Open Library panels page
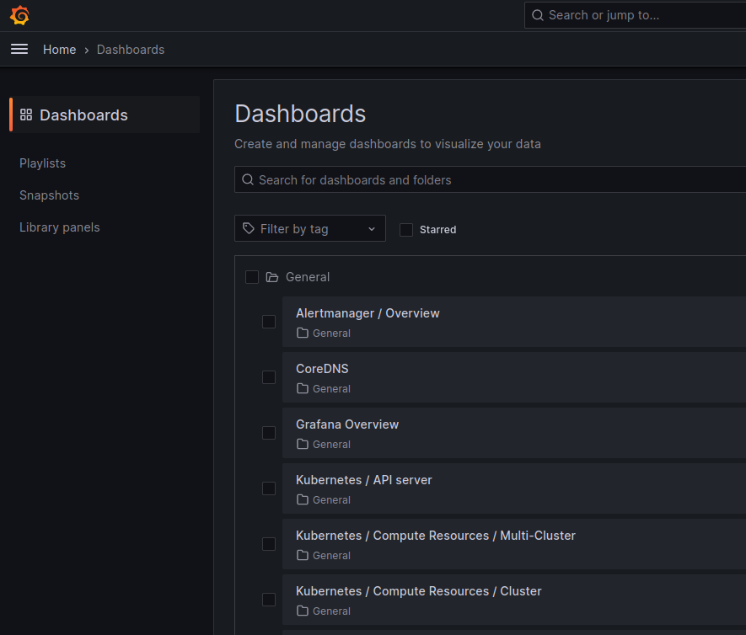The height and width of the screenshot is (635, 746). click(x=59, y=227)
